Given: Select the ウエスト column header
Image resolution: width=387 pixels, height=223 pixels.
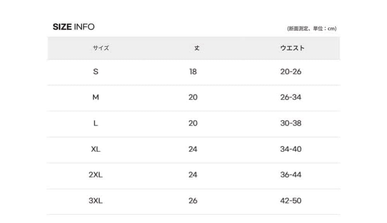Looking at the screenshot, I should (x=292, y=48).
